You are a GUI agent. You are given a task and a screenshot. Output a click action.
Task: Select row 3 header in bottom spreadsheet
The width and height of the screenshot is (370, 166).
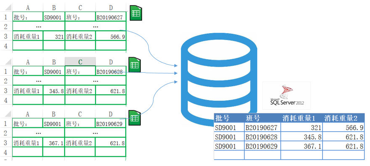[6, 143]
